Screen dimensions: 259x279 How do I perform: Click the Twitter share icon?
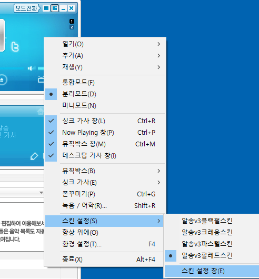(15, 47)
